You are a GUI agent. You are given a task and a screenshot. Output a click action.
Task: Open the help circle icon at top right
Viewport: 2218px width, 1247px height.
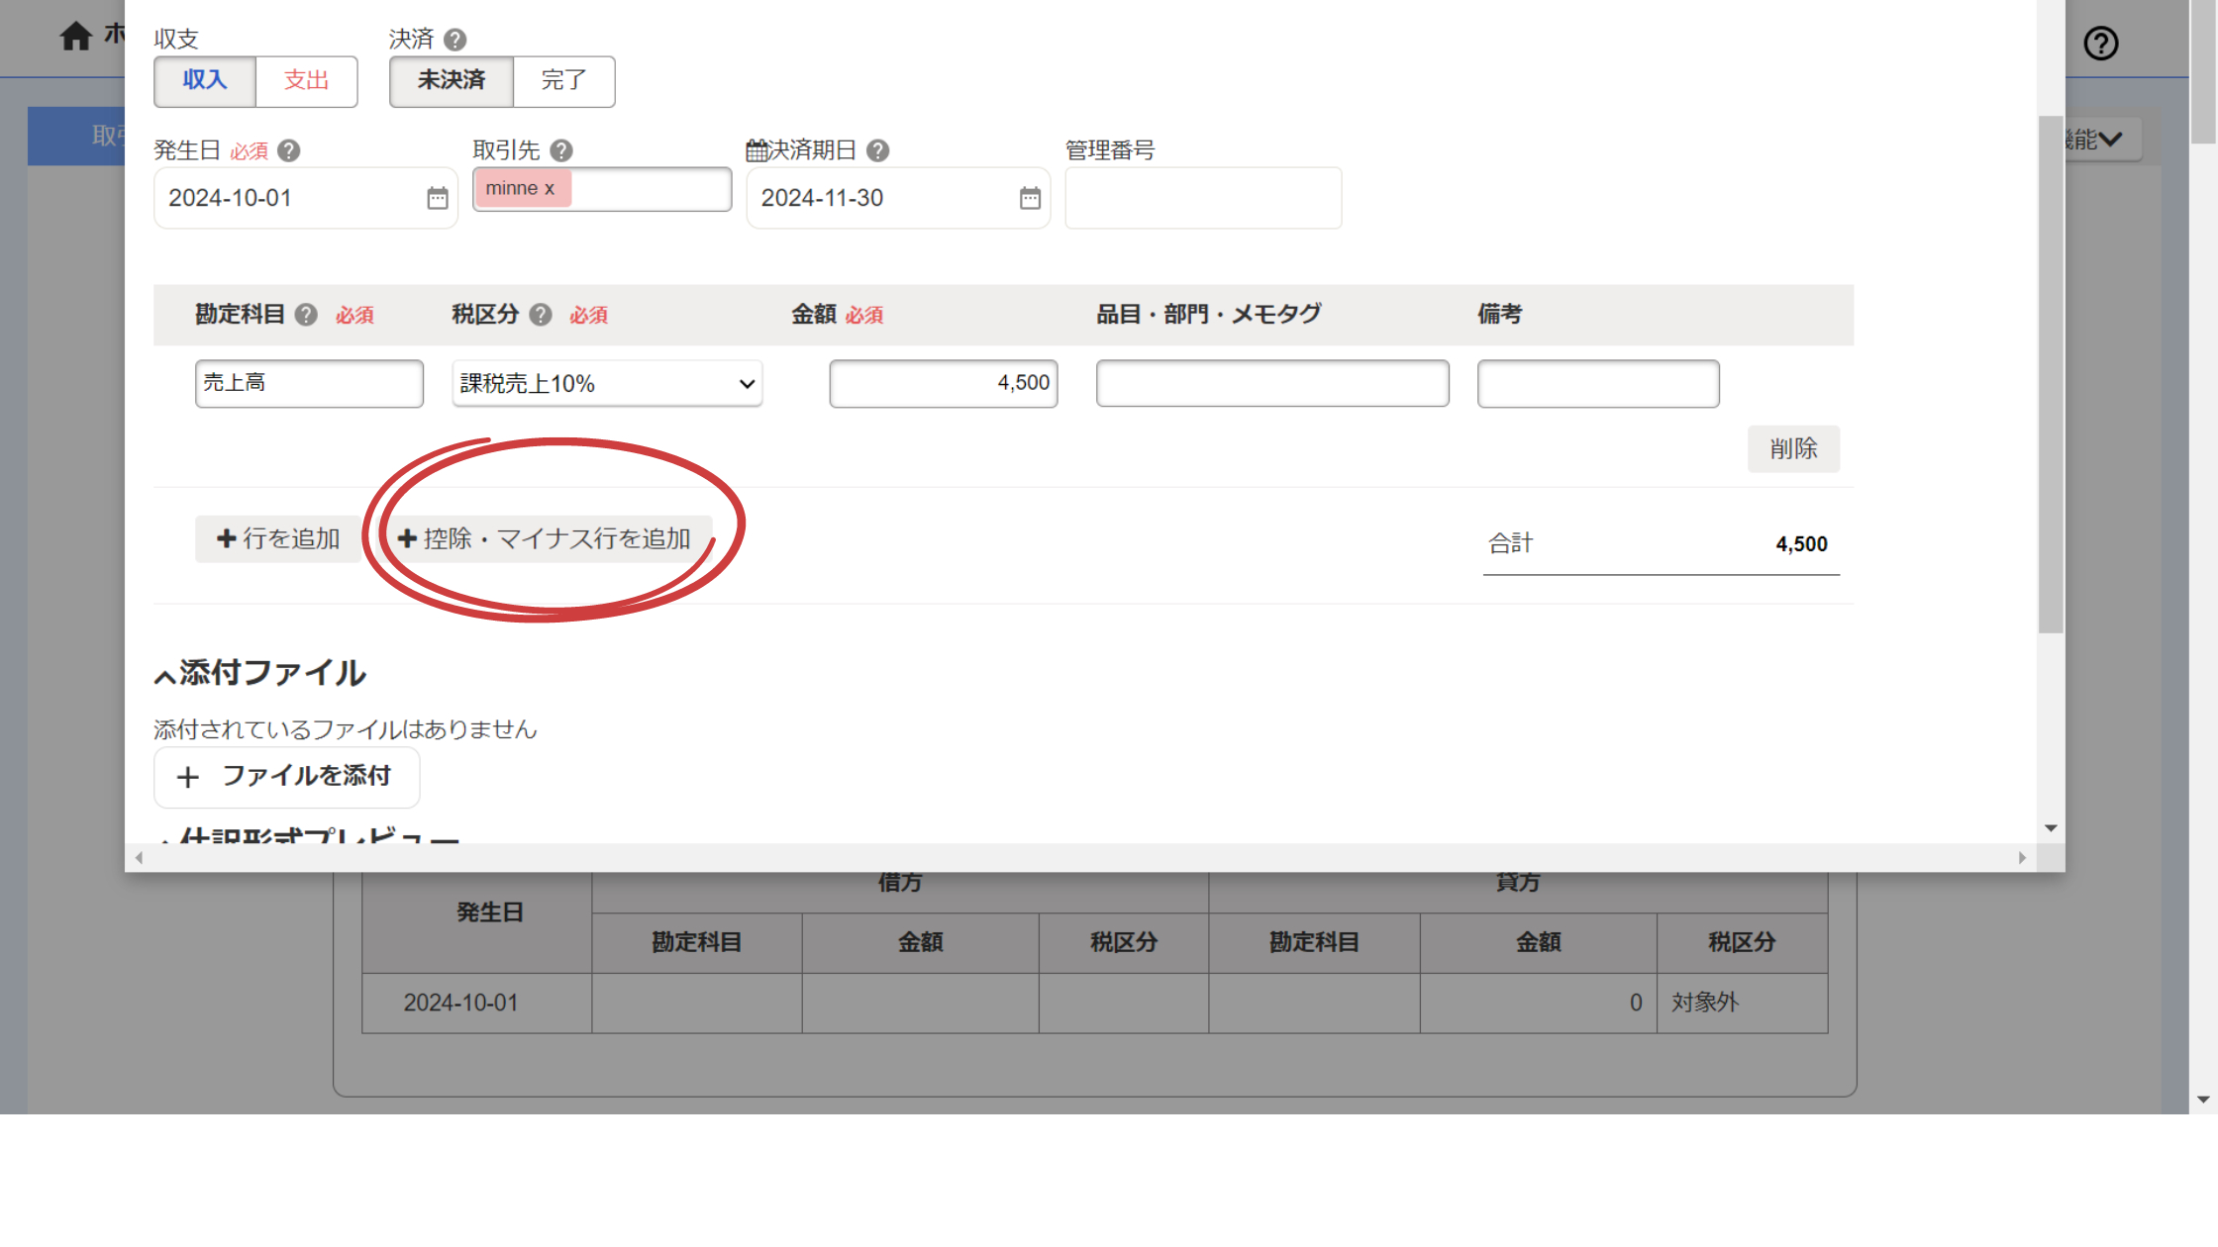[x=2100, y=44]
